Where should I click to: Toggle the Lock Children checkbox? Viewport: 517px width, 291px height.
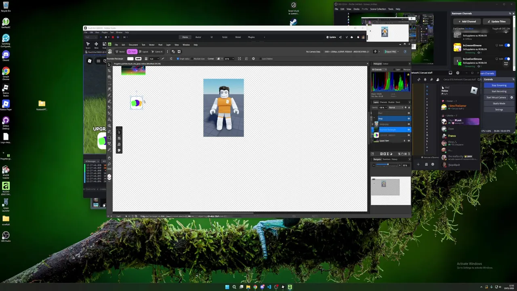click(260, 59)
